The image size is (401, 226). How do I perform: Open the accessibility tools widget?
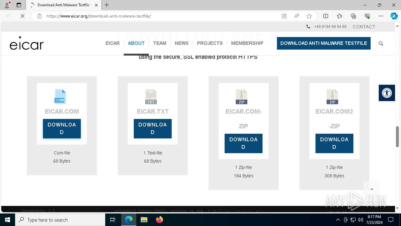click(387, 93)
